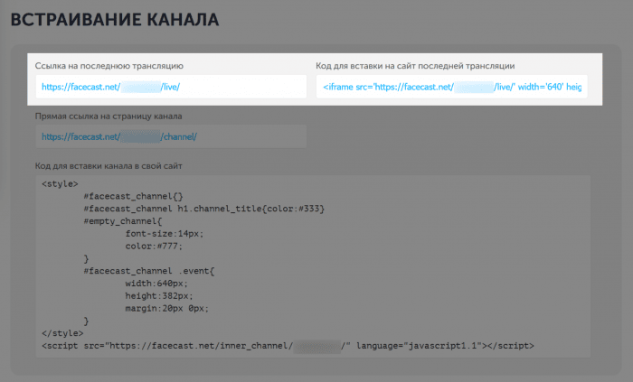Click the 'color:#777;' code line
Image resolution: width=633 pixels, height=382 pixels.
click(x=154, y=247)
